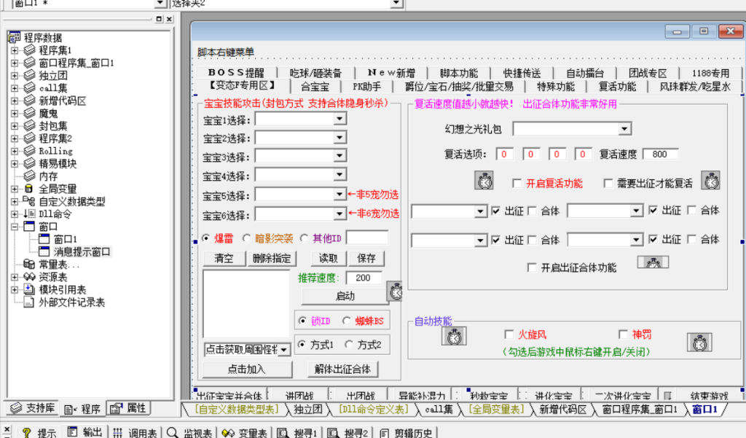Click the 提示 lightbulb icon in bottom bar
Screen dimensions: 746x438
pos(27,432)
